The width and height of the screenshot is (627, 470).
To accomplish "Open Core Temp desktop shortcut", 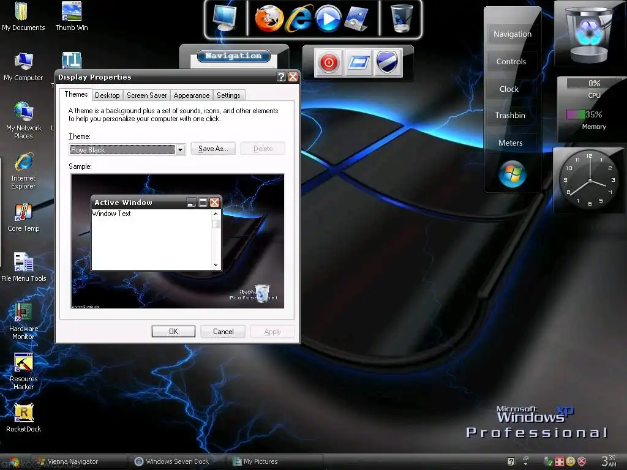I will click(24, 217).
